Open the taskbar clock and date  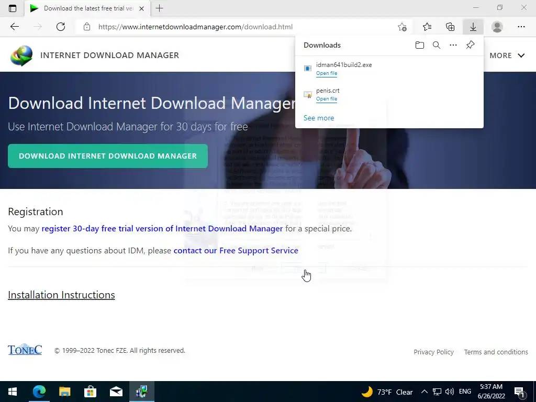point(491,392)
